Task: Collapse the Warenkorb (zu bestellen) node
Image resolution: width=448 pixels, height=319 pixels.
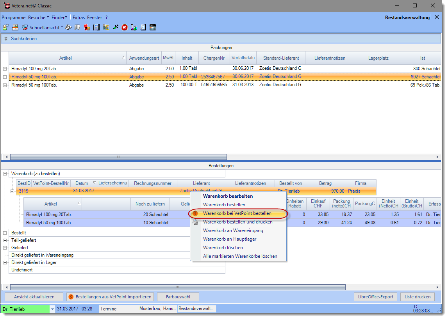Action: 5,174
